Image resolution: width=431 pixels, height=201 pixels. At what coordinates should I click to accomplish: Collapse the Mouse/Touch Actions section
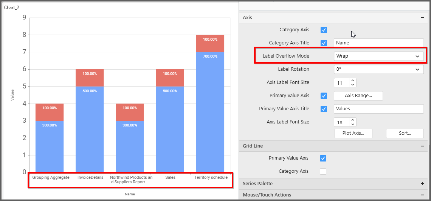click(422, 195)
